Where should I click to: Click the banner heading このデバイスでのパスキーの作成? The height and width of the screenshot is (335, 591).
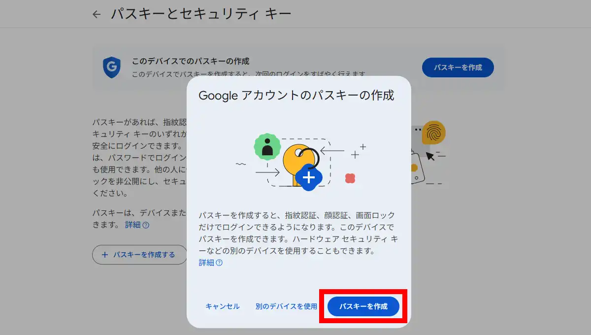click(x=191, y=62)
